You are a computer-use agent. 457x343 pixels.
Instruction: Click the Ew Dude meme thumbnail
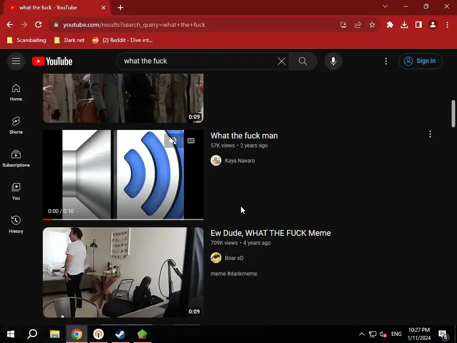123,272
